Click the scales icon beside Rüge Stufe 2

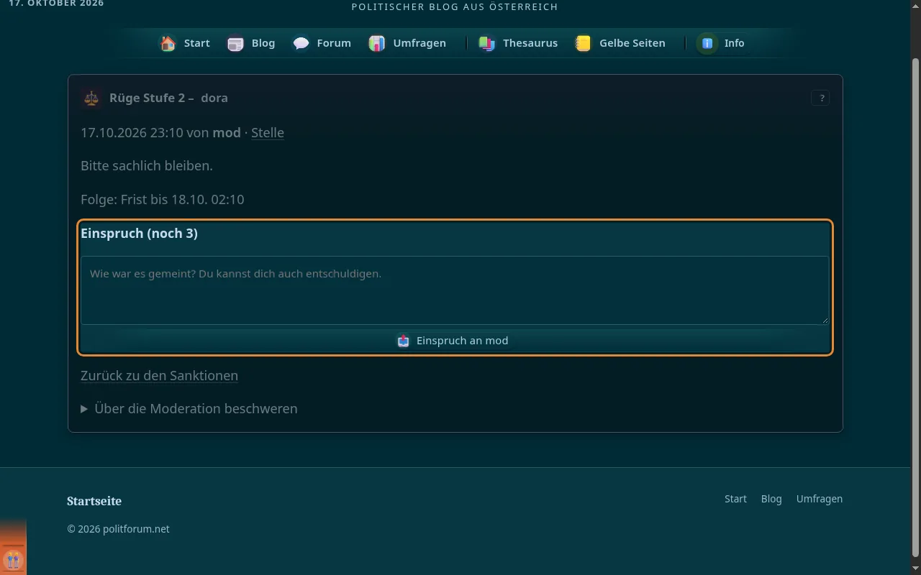click(x=91, y=98)
